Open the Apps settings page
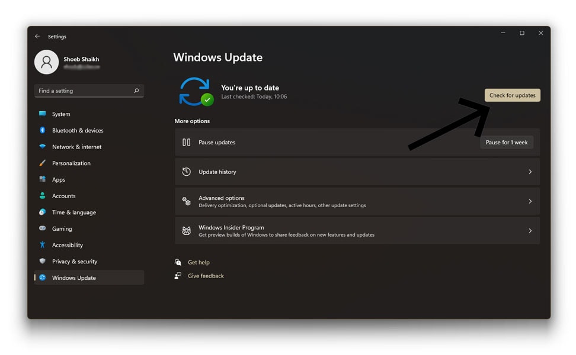Image resolution: width=576 pixels, height=355 pixels. click(x=89, y=179)
